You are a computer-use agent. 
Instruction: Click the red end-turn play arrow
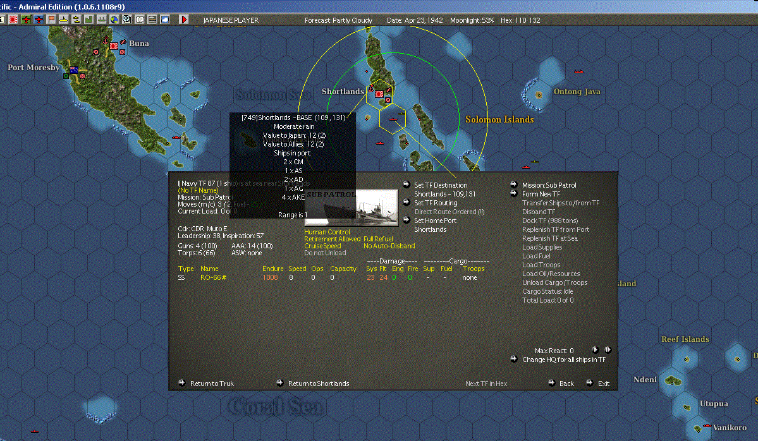[x=184, y=20]
